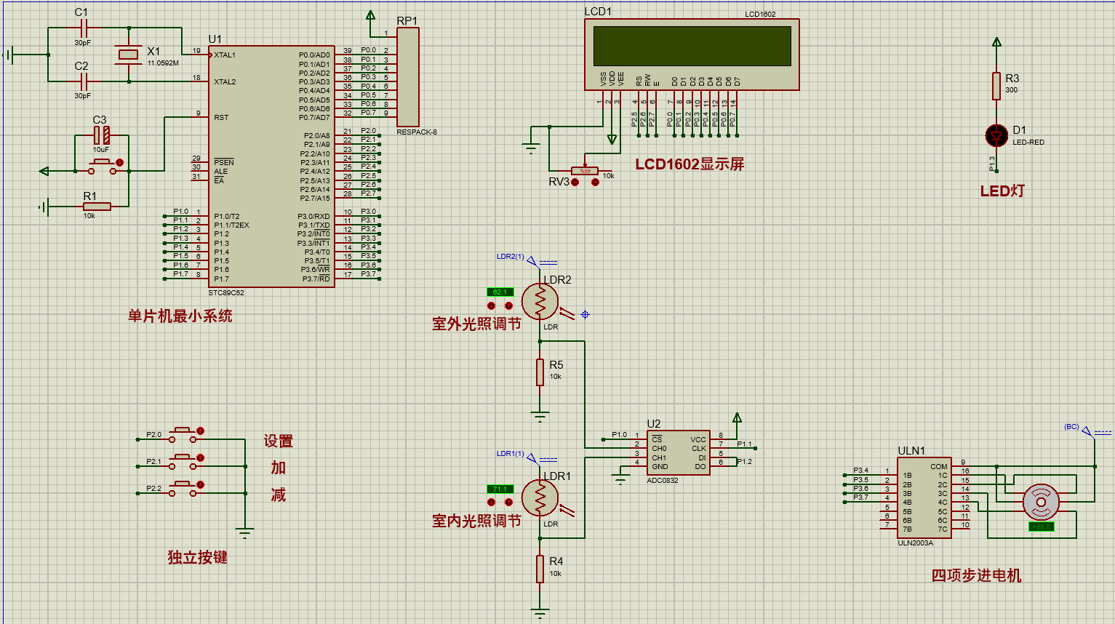
Task: Click the R3 300 ohm resistor
Action: tap(996, 86)
